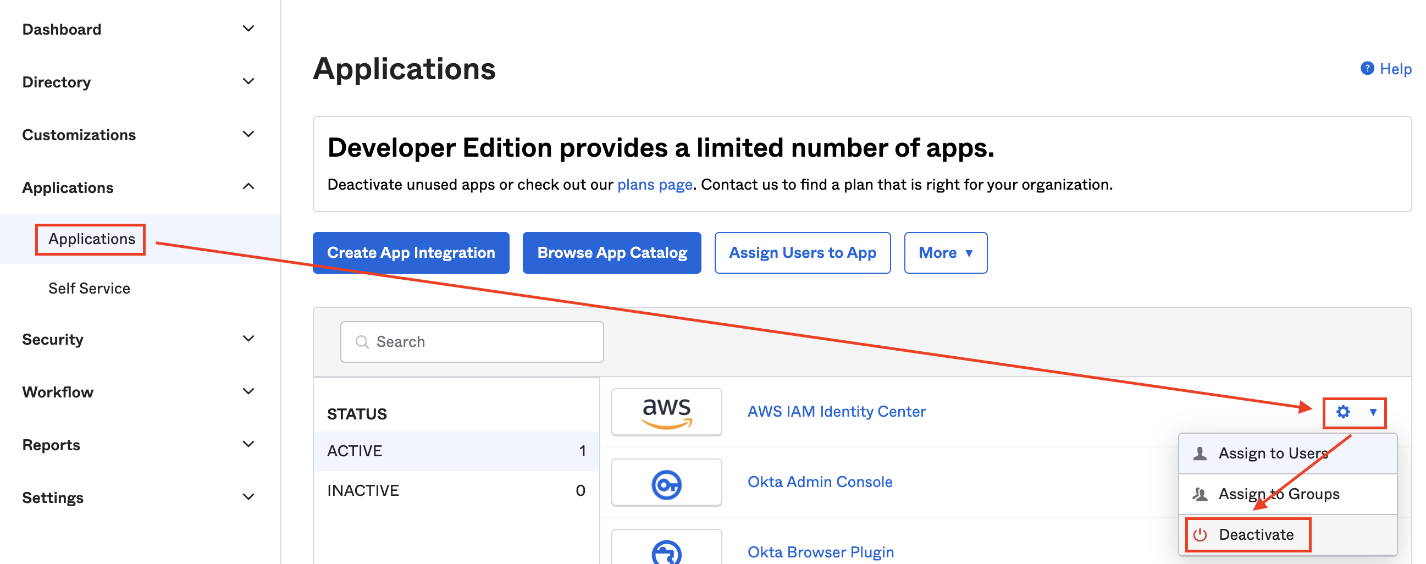This screenshot has width=1426, height=564.
Task: Expand the Security sidebar section
Action: click(x=248, y=338)
